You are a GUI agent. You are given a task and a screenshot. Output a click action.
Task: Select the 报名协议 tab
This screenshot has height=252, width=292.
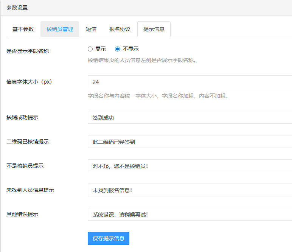[120, 29]
